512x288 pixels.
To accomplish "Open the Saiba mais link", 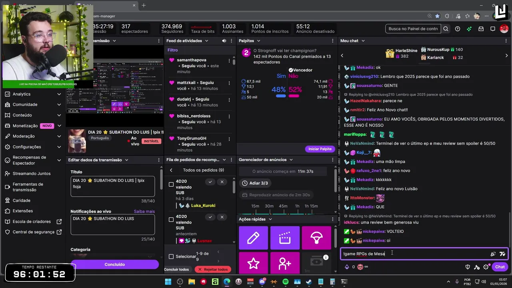I will [144, 212].
